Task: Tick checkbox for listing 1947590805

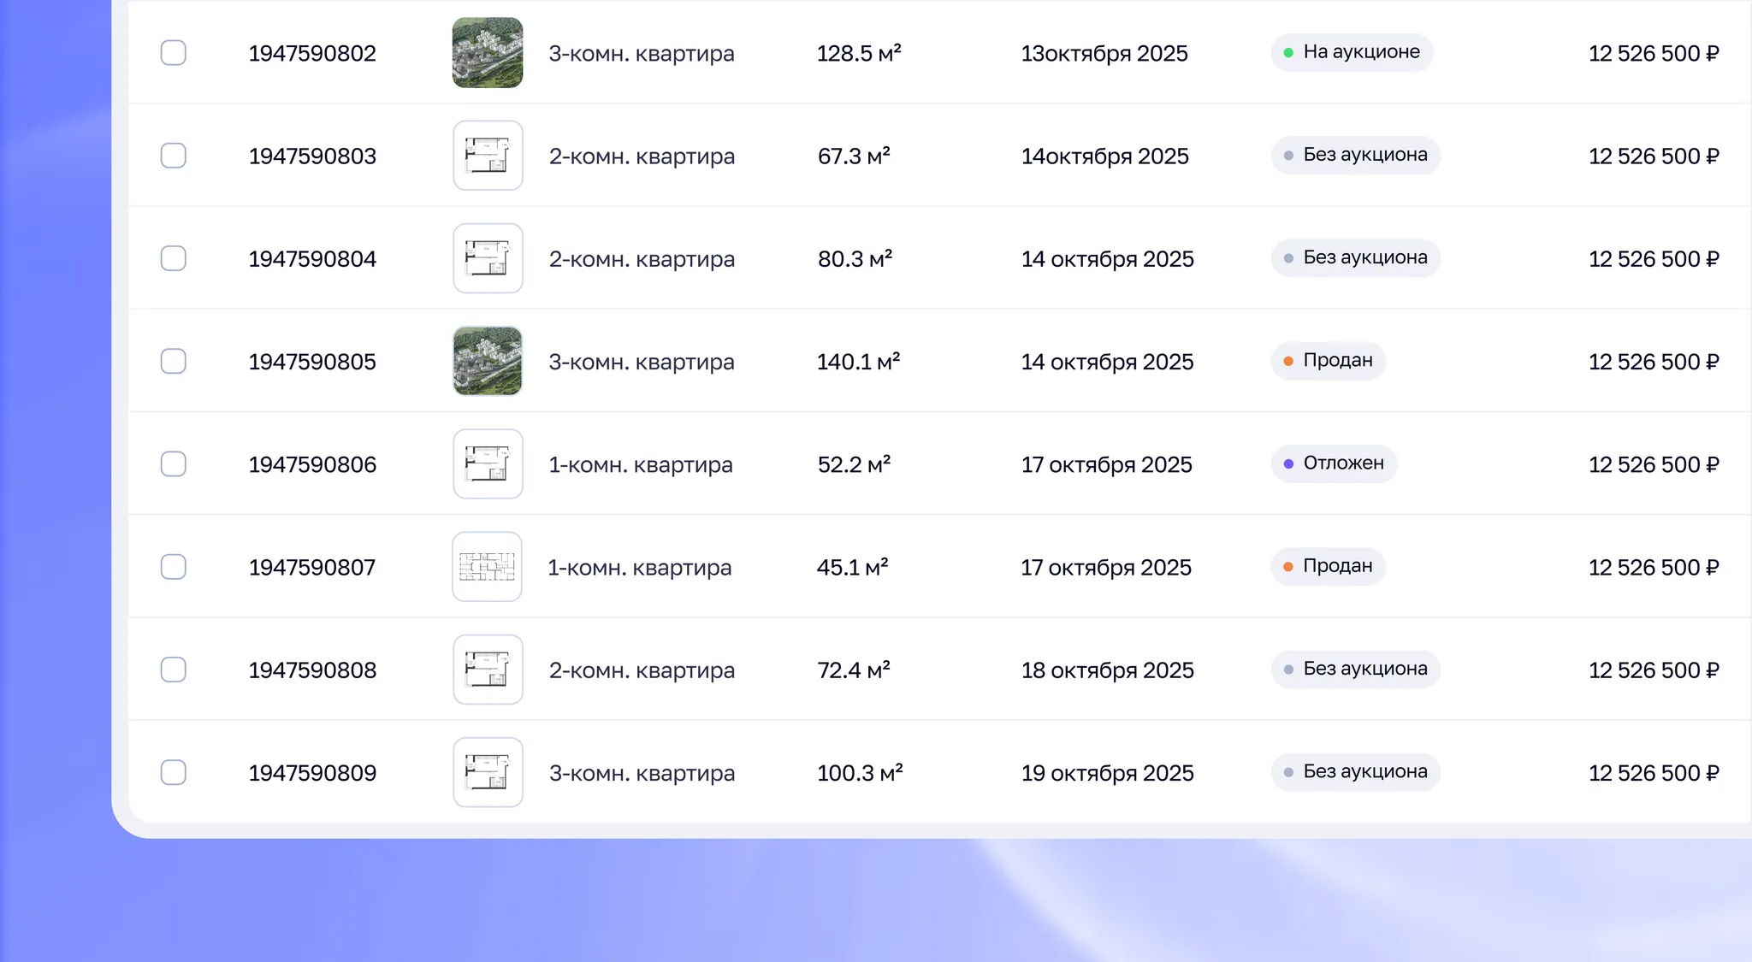Action: [174, 361]
